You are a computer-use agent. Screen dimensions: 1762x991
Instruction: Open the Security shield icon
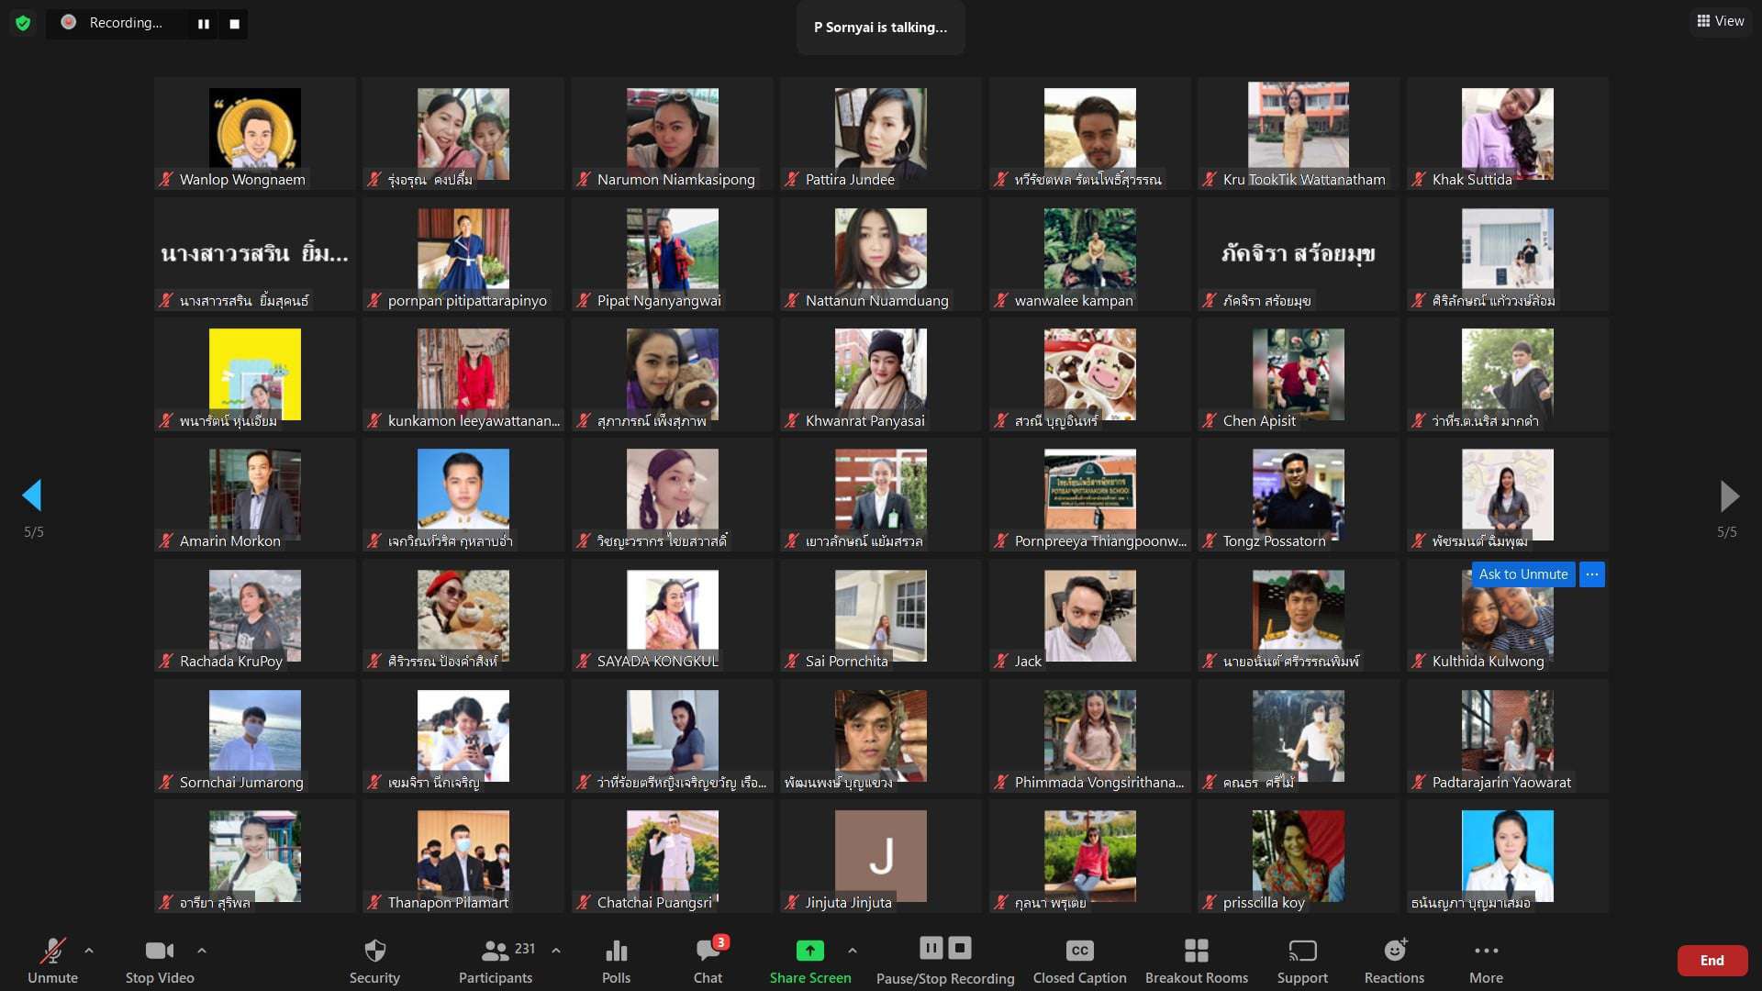pos(374,951)
